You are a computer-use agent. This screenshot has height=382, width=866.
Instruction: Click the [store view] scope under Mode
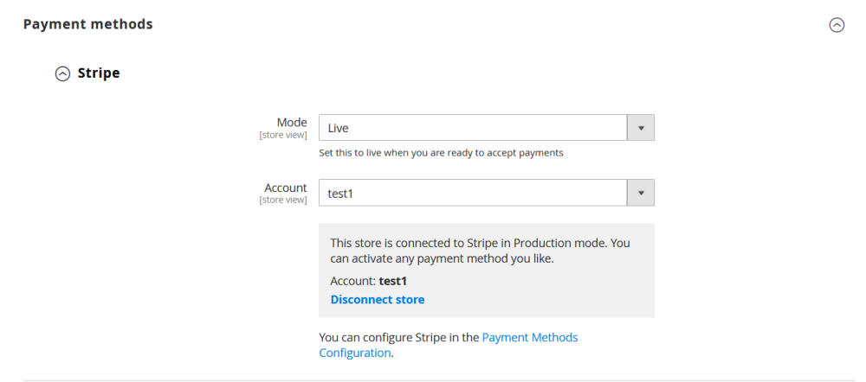coord(283,135)
